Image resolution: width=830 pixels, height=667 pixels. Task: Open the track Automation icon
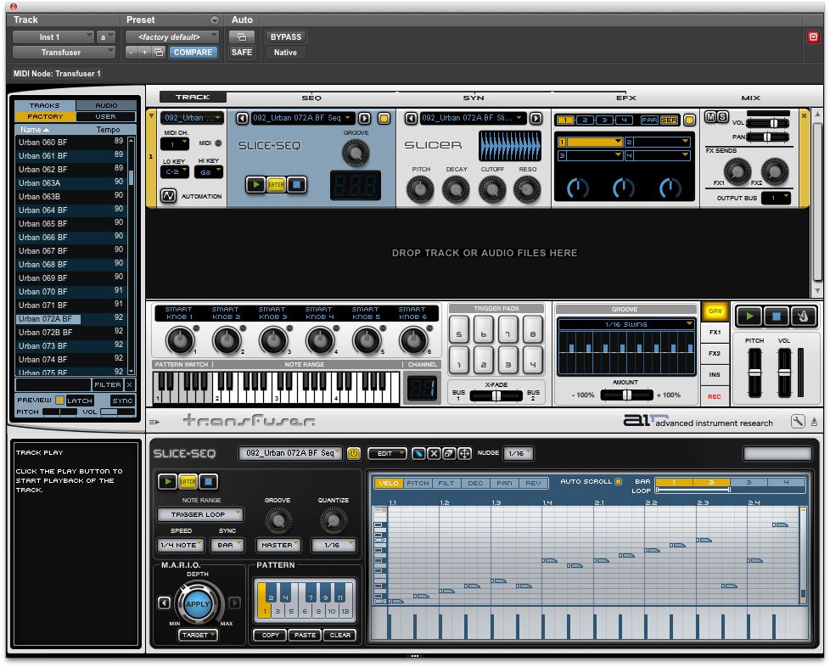pos(168,196)
